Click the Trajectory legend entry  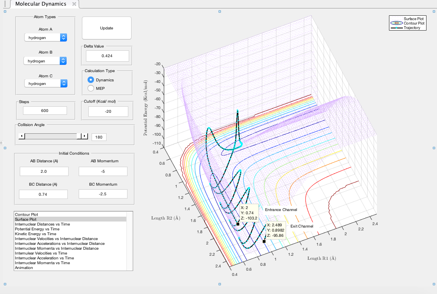click(x=412, y=28)
